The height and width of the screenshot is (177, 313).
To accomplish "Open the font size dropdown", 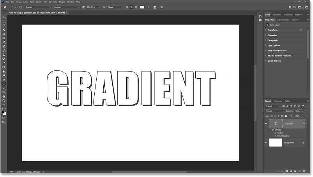I will coord(99,7).
